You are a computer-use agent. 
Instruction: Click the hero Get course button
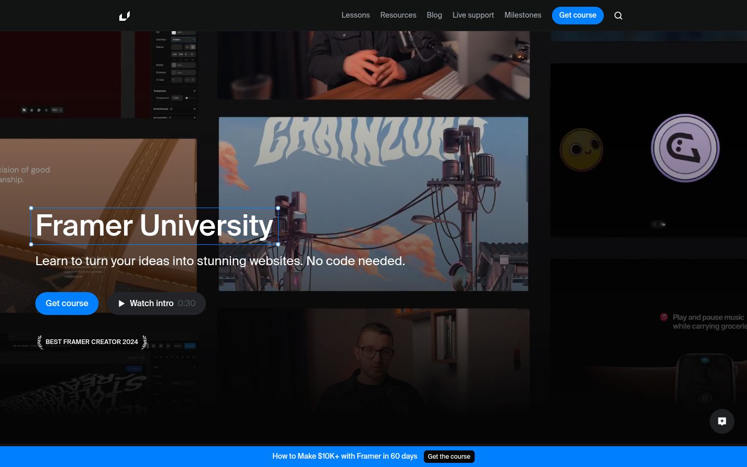coord(67,304)
